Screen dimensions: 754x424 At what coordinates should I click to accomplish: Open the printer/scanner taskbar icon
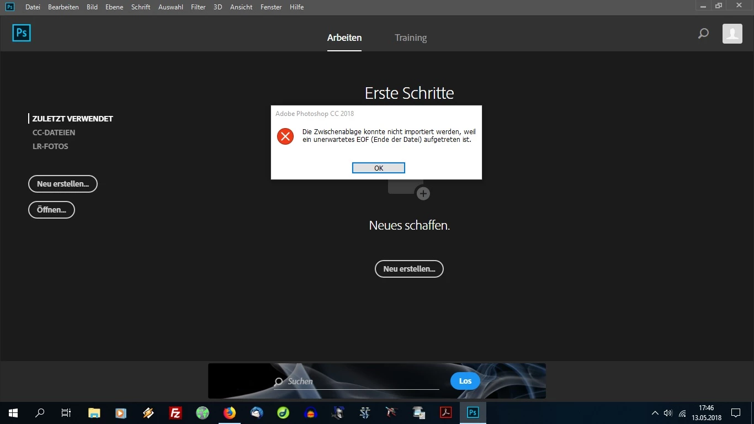click(419, 412)
